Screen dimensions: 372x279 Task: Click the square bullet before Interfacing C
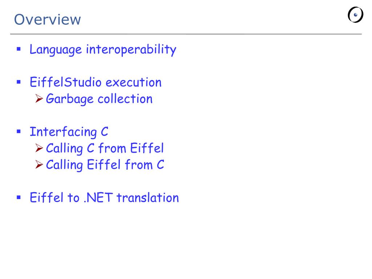(x=19, y=132)
